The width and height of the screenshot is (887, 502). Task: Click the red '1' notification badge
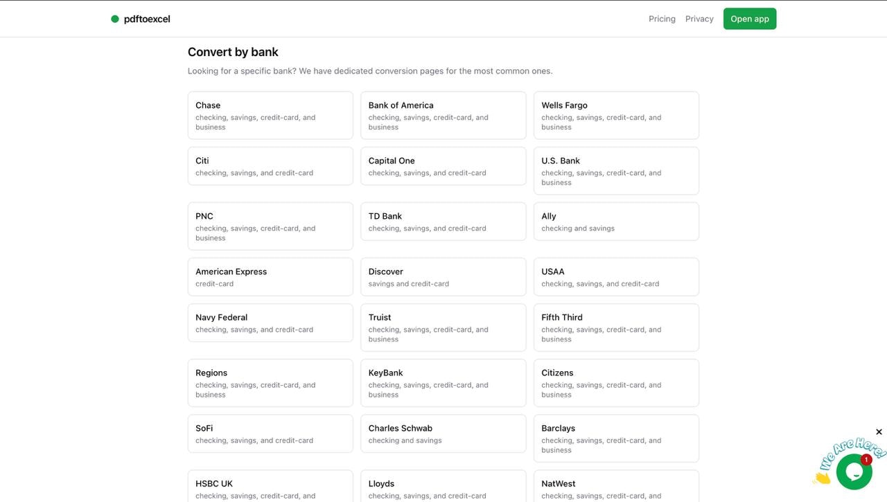pyautogui.click(x=866, y=459)
